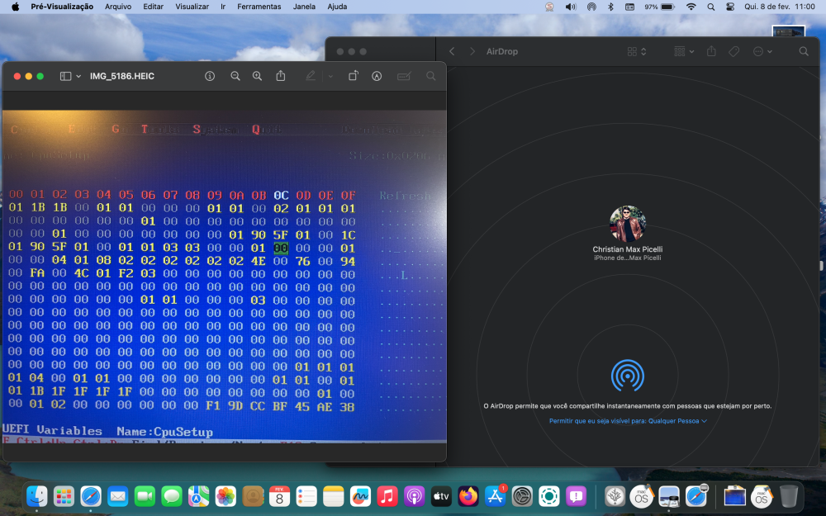Open the Wi-Fi menu bar icon
Screen dimensions: 826x516
pos(691,7)
